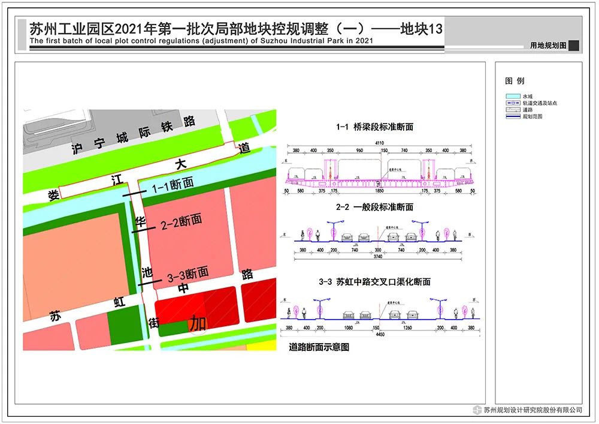
Task: Click the Chinese title ending 地块13
Action: 235,29
